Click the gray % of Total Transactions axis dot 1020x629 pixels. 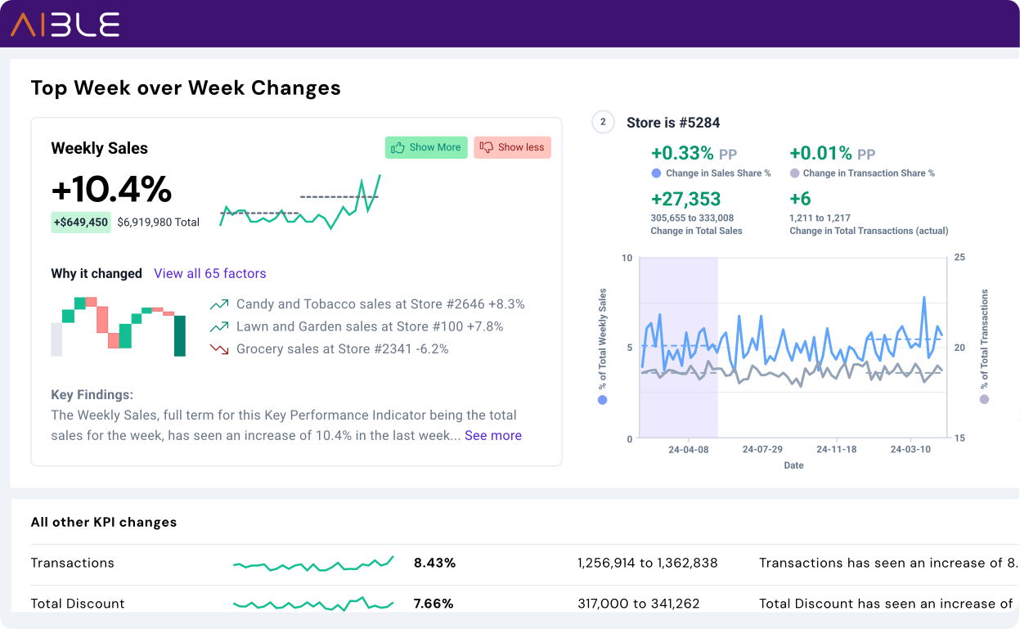coord(984,399)
